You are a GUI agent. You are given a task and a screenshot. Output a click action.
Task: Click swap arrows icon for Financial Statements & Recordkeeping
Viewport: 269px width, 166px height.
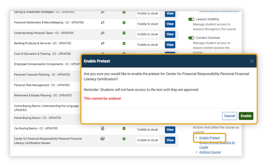click(x=102, y=23)
